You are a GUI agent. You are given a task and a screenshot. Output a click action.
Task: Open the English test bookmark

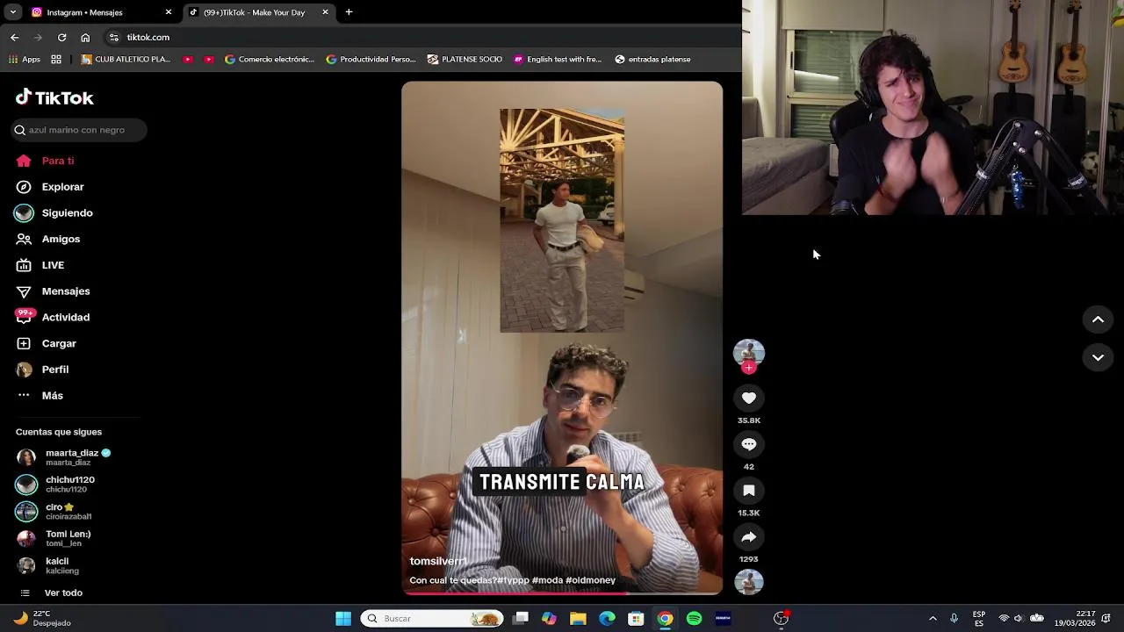coord(558,60)
